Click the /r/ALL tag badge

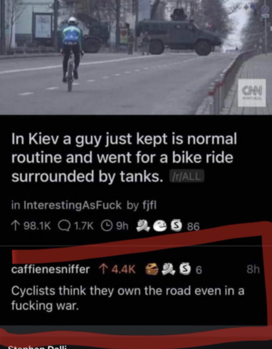[x=187, y=176]
